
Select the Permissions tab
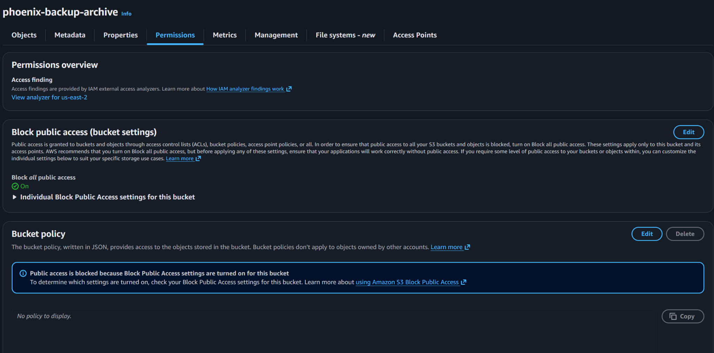[x=175, y=35]
